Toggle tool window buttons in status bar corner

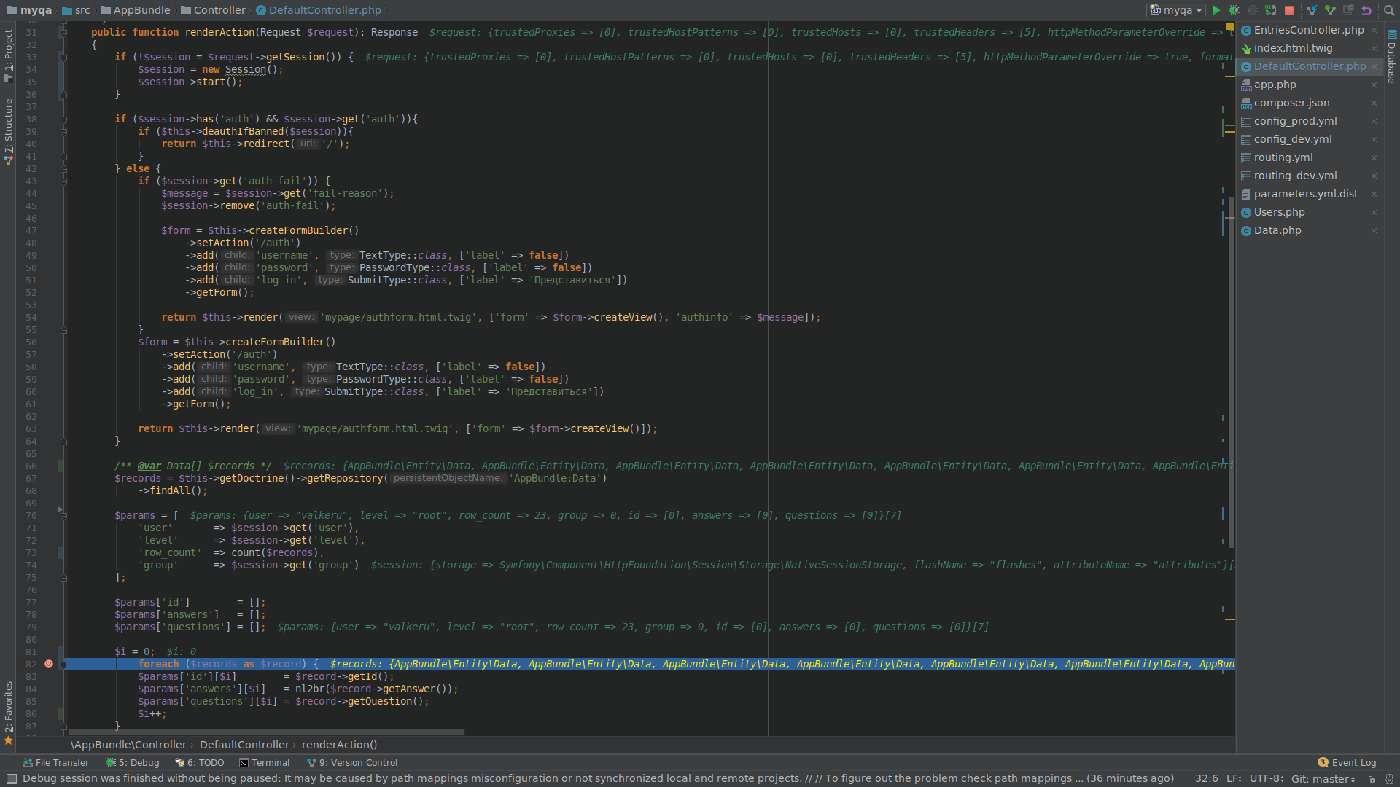tap(10, 779)
